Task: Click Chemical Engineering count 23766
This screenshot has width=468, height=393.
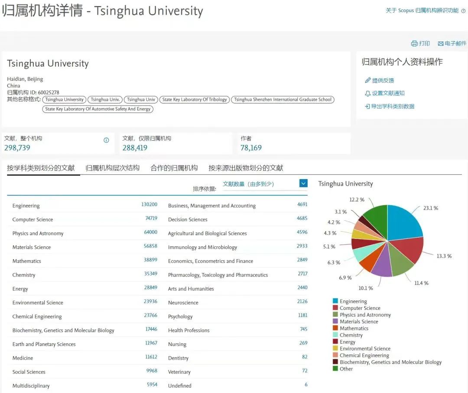Action: pyautogui.click(x=150, y=315)
